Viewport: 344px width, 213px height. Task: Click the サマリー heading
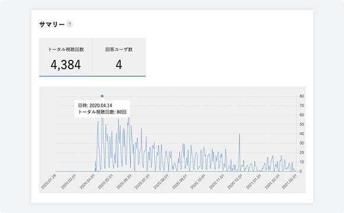click(52, 24)
